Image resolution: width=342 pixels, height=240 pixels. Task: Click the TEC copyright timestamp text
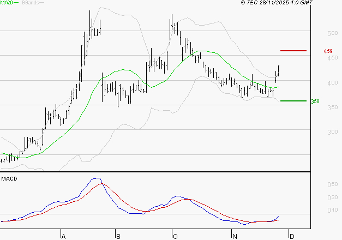277,3
